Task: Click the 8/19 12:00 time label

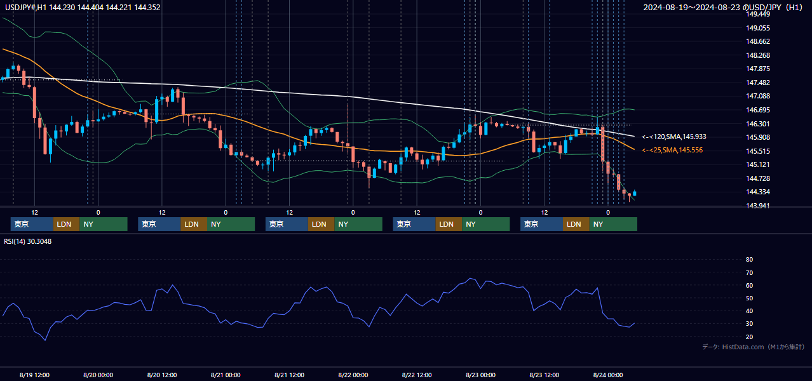Action: pos(34,375)
